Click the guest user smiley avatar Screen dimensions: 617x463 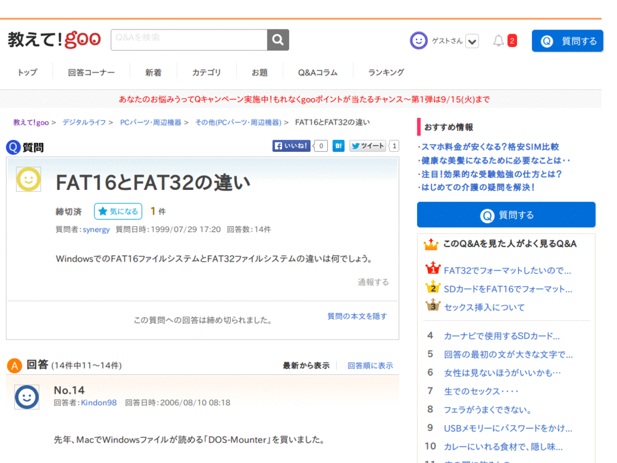(x=418, y=40)
